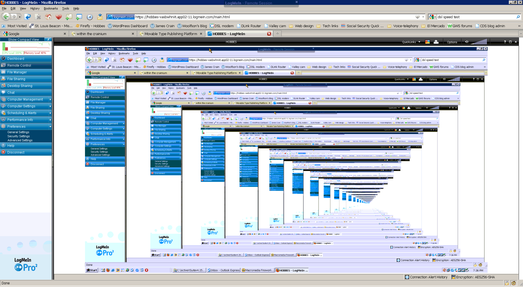Click the outermost 'dsl speed test' search field
The image size is (523, 287).
pyautogui.click(x=475, y=17)
